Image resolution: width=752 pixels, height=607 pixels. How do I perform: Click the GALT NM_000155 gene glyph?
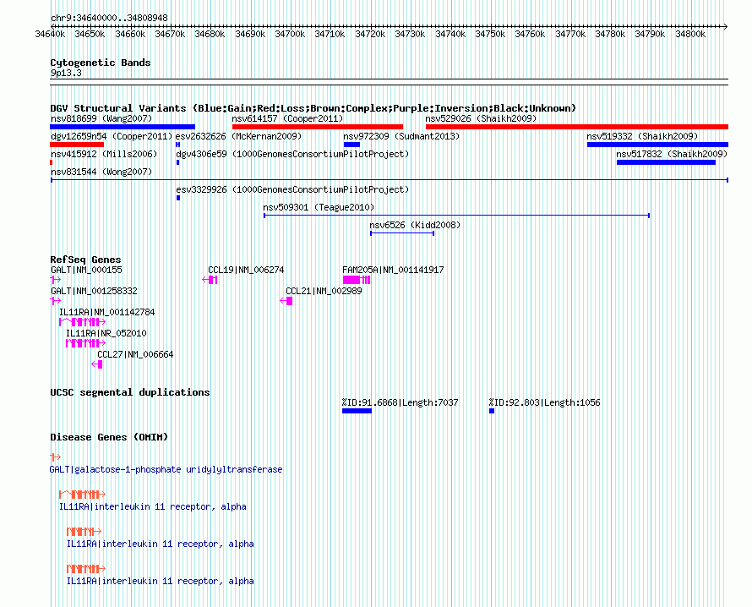pos(56,280)
